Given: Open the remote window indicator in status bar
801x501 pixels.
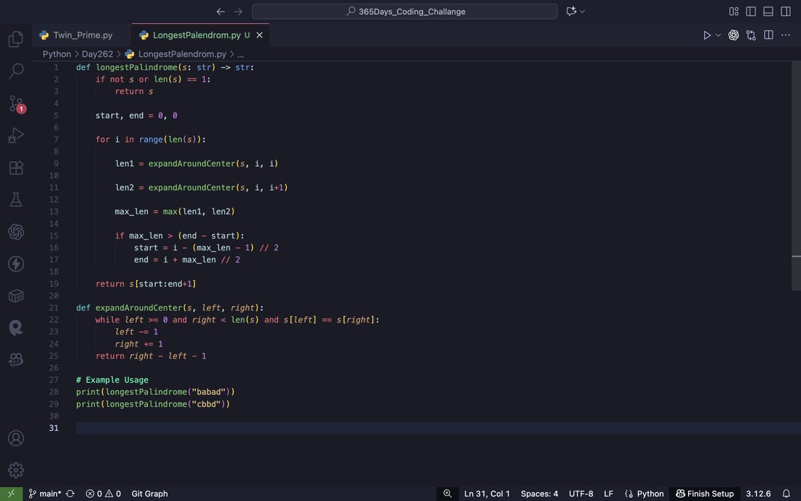Looking at the screenshot, I should coord(11,494).
